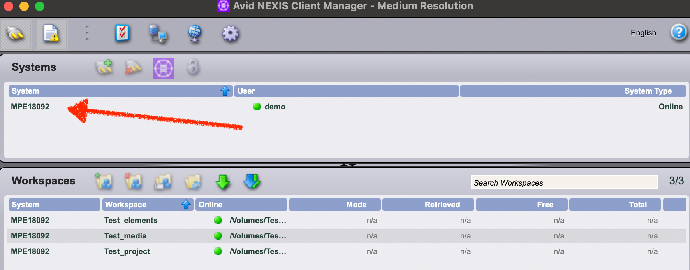Image resolution: width=690 pixels, height=270 pixels.
Task: Click green online dot in Test_project row
Action: click(x=218, y=251)
